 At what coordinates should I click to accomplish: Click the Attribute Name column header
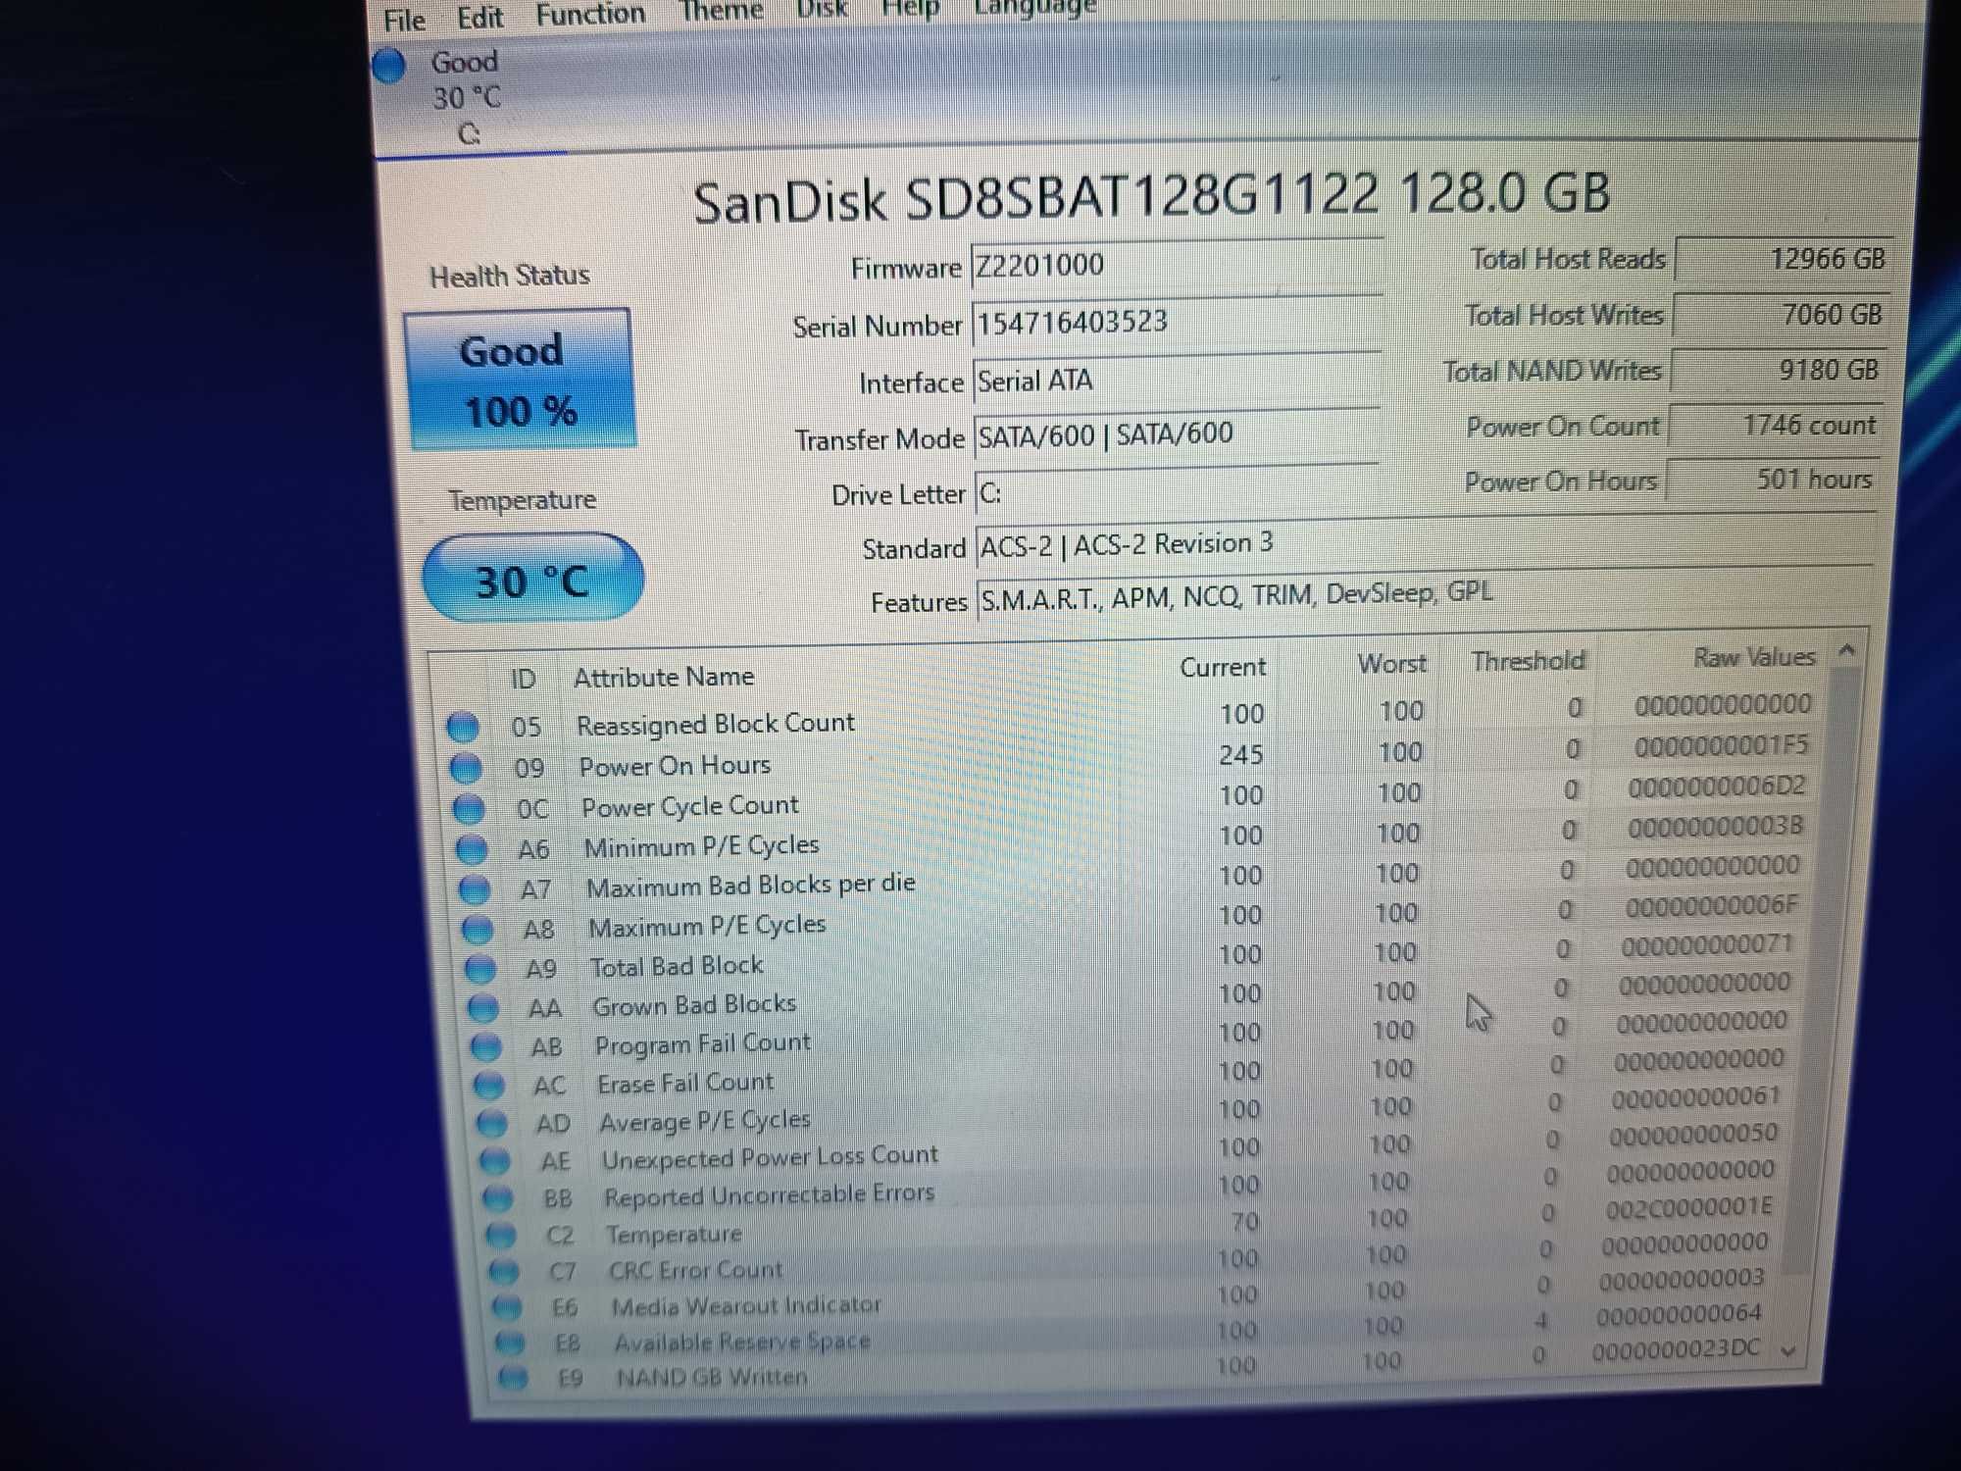[x=664, y=677]
